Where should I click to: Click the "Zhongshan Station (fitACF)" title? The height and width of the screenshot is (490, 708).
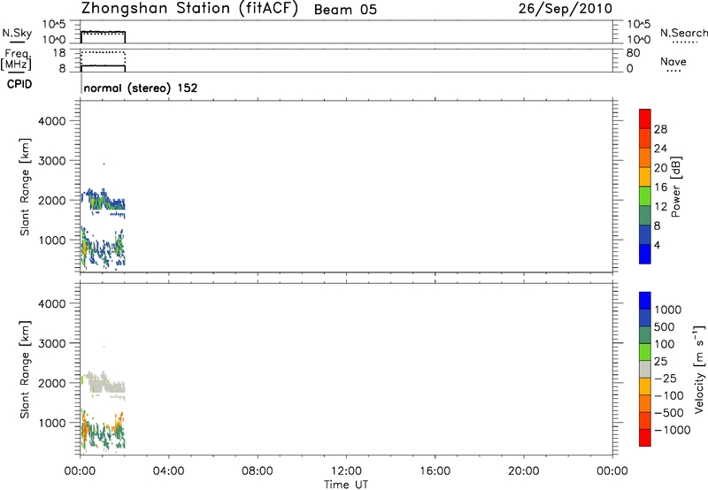pos(189,9)
